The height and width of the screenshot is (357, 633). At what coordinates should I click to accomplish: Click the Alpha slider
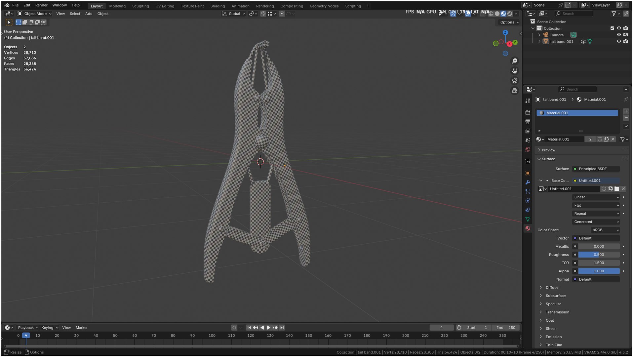599,271
